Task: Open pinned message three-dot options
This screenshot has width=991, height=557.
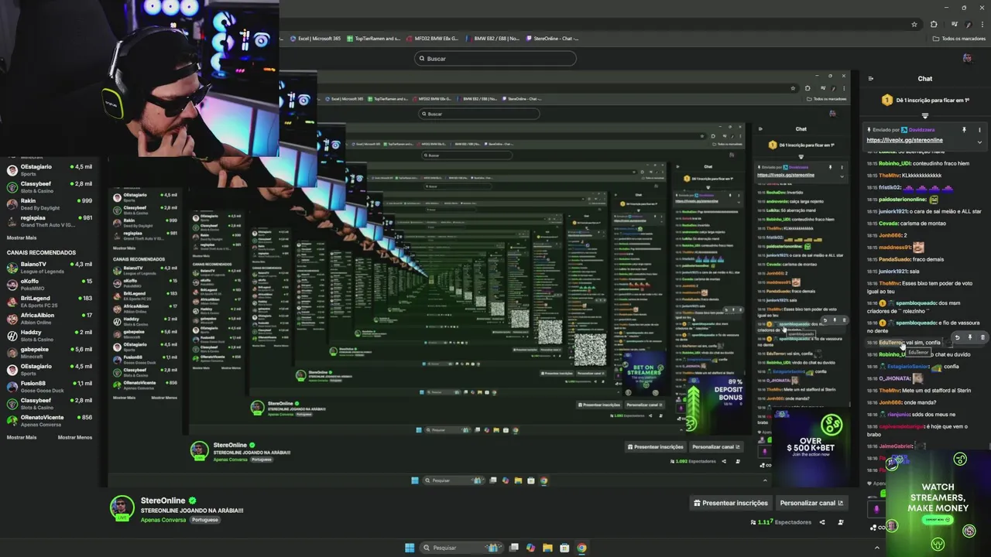Action: (979, 130)
